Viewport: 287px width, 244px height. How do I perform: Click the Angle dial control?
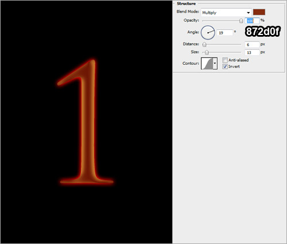click(x=208, y=33)
